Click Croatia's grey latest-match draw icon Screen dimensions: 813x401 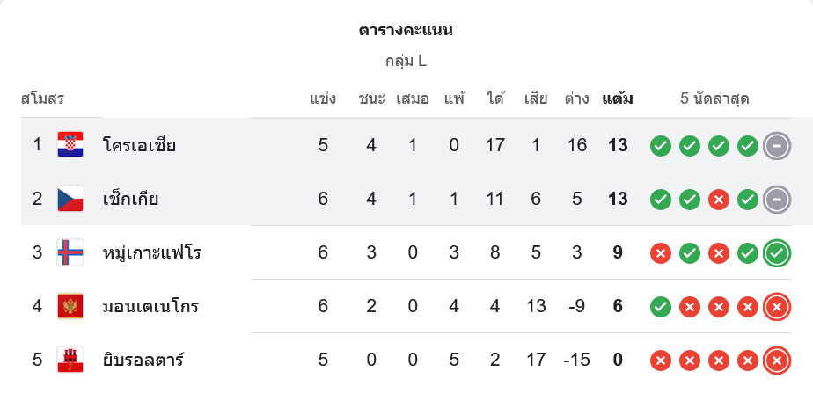776,145
